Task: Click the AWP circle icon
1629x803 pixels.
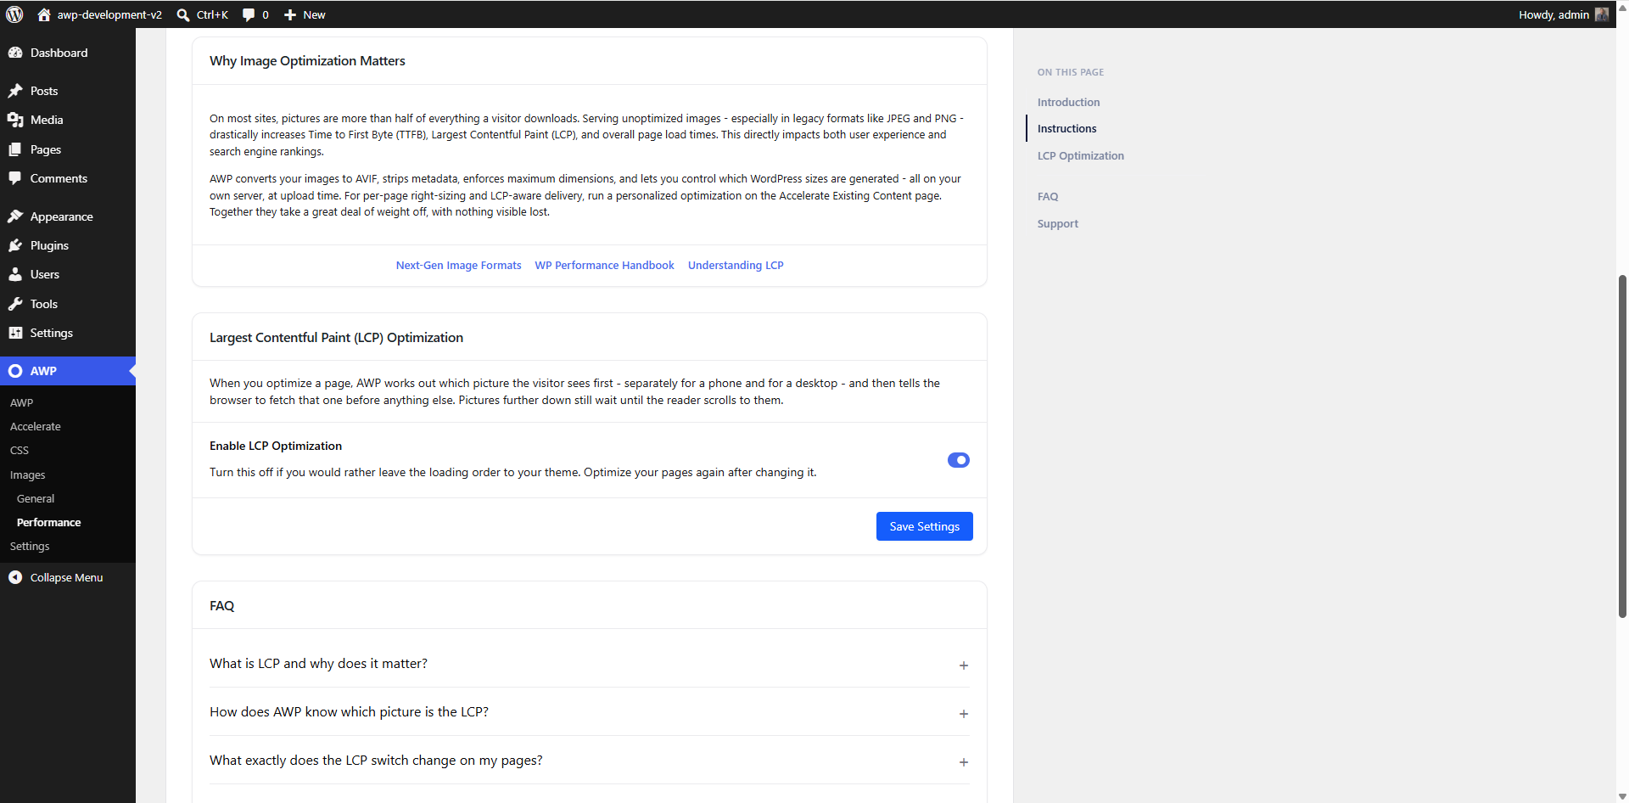Action: coord(15,371)
